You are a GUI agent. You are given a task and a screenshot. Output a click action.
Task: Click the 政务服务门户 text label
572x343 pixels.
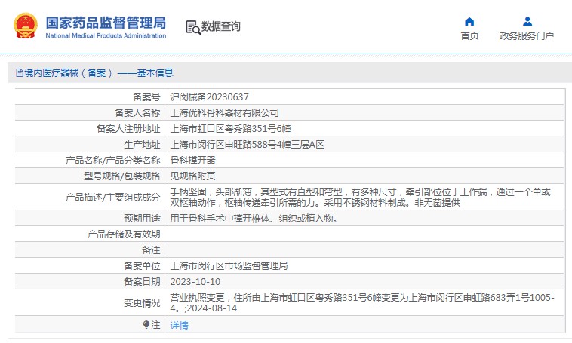(x=527, y=35)
